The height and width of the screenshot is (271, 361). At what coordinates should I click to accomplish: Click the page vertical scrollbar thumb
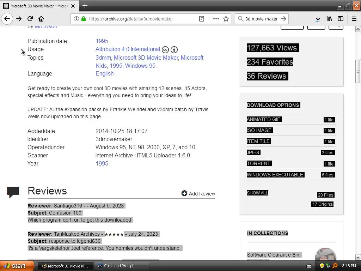coord(358,71)
